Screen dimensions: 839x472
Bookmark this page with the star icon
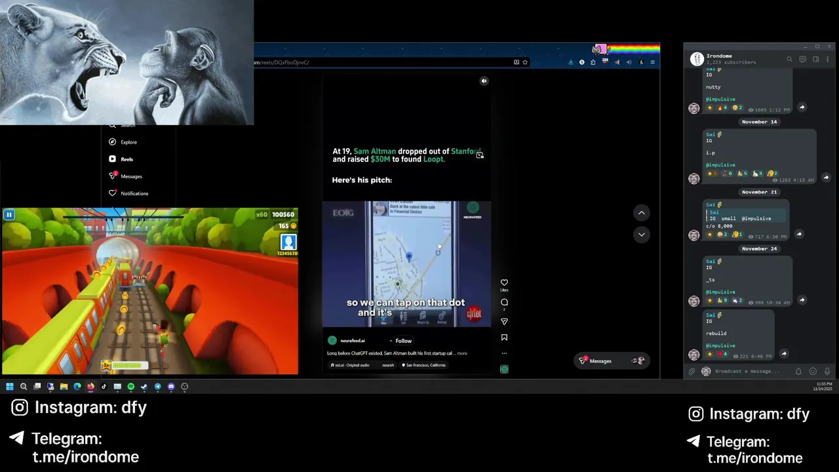coord(525,62)
